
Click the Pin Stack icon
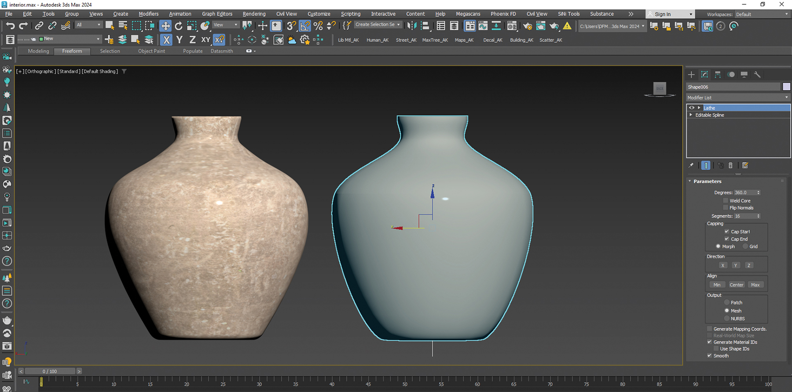(x=691, y=166)
